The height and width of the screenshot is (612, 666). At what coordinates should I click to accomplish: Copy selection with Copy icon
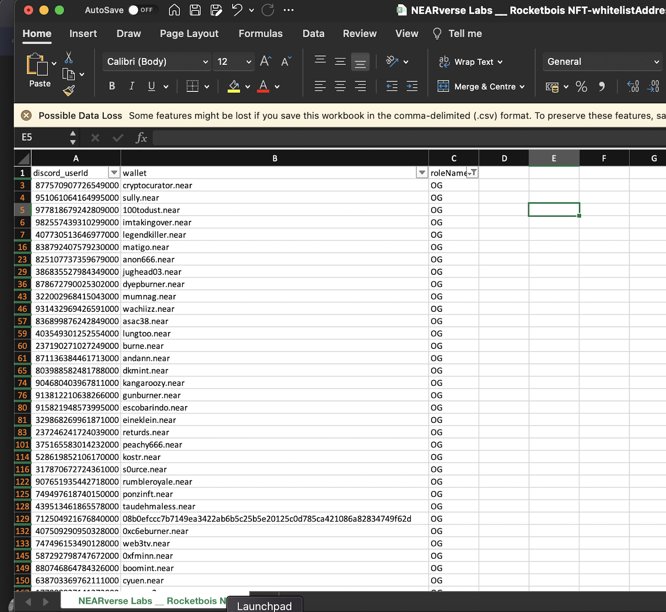68,74
